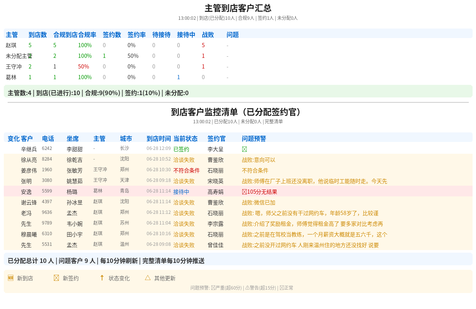Click phone number 9789
The width and height of the screenshot is (476, 309).
47,223
